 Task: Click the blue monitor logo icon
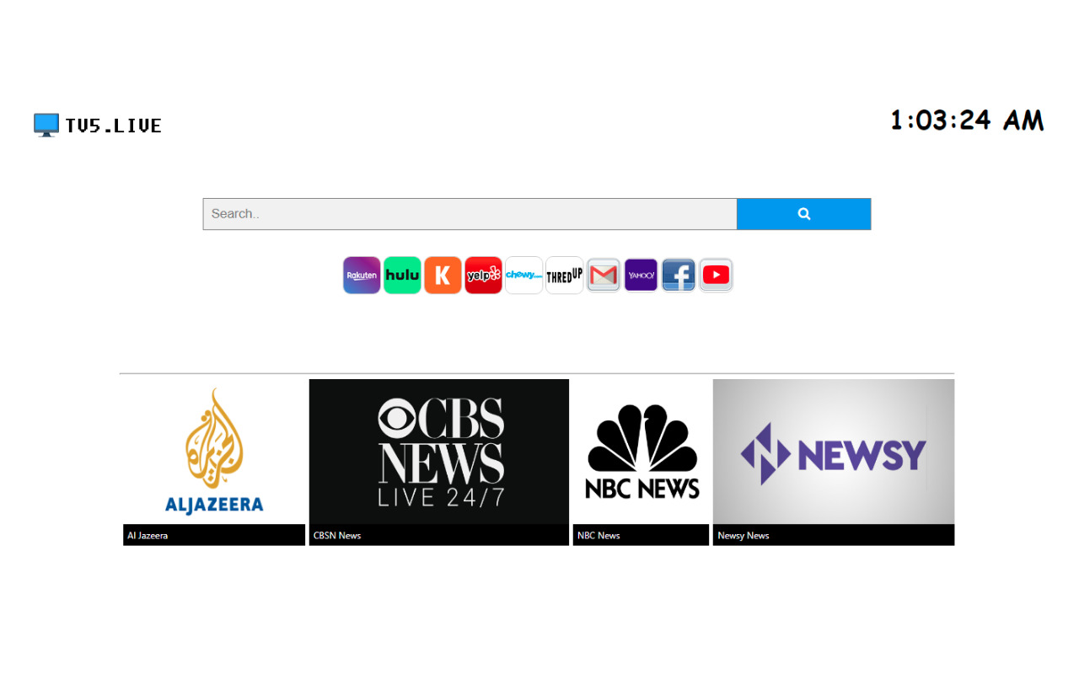click(x=46, y=126)
